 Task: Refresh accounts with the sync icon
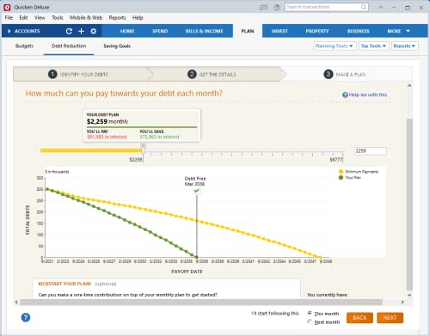[69, 31]
